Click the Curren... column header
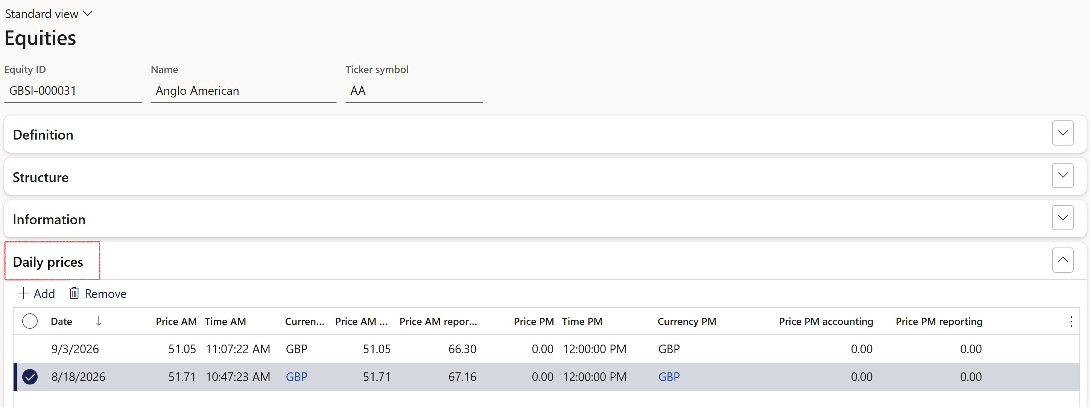 pos(305,321)
